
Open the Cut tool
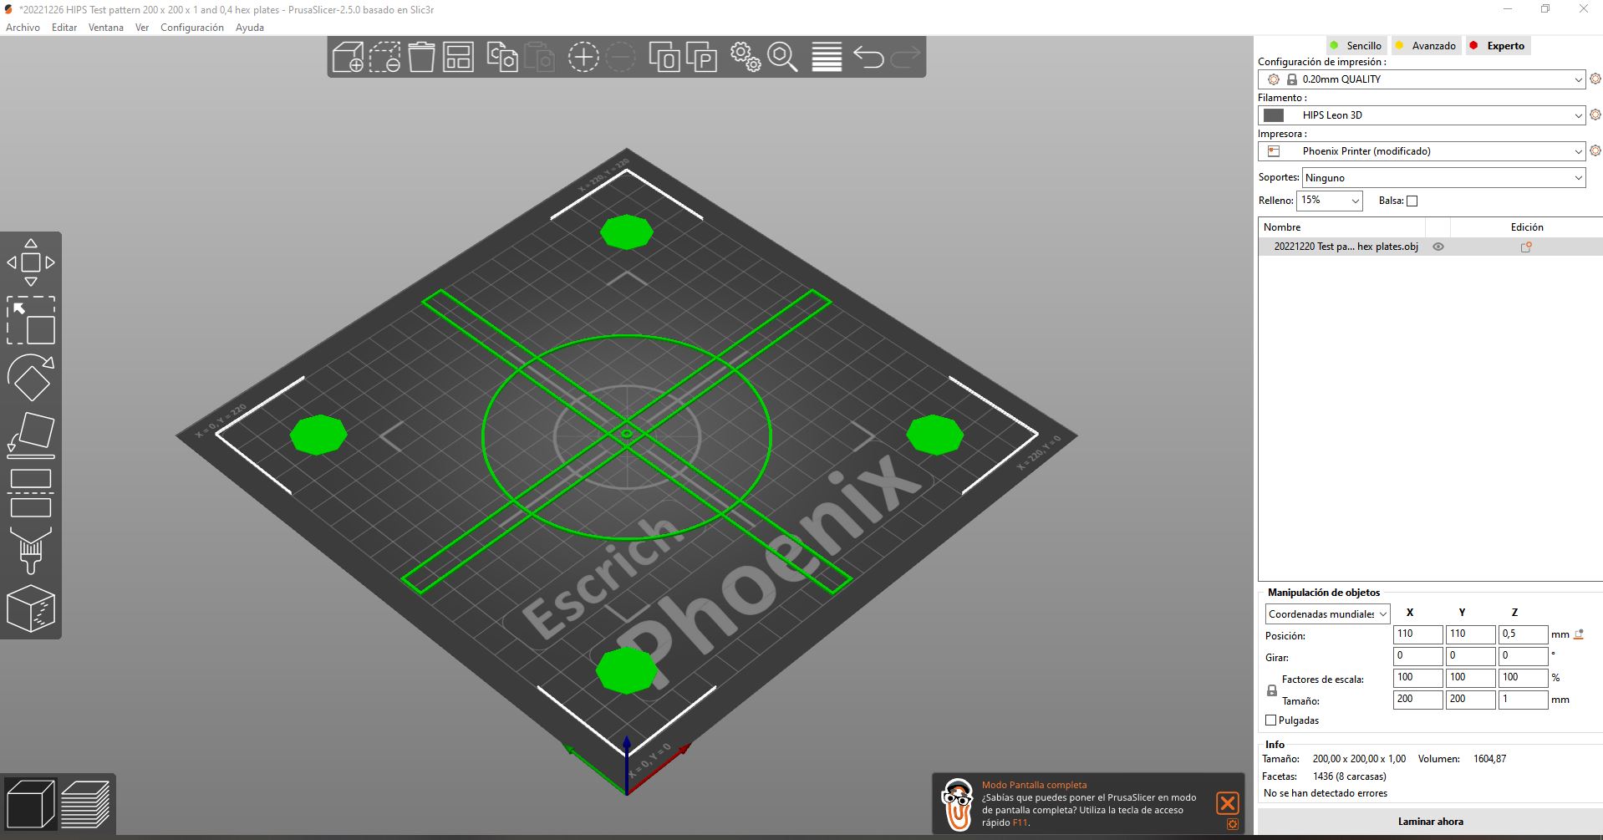(x=31, y=493)
